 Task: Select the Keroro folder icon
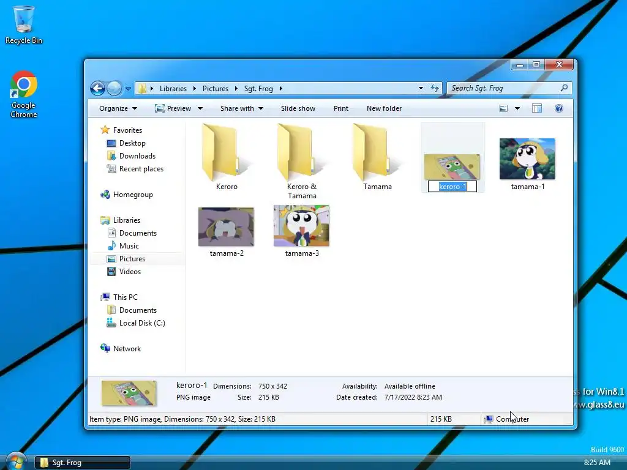(x=227, y=152)
